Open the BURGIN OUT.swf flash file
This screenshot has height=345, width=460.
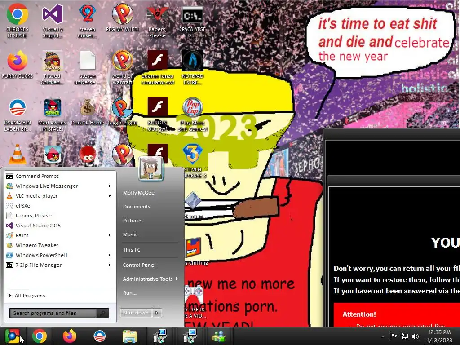(x=157, y=115)
